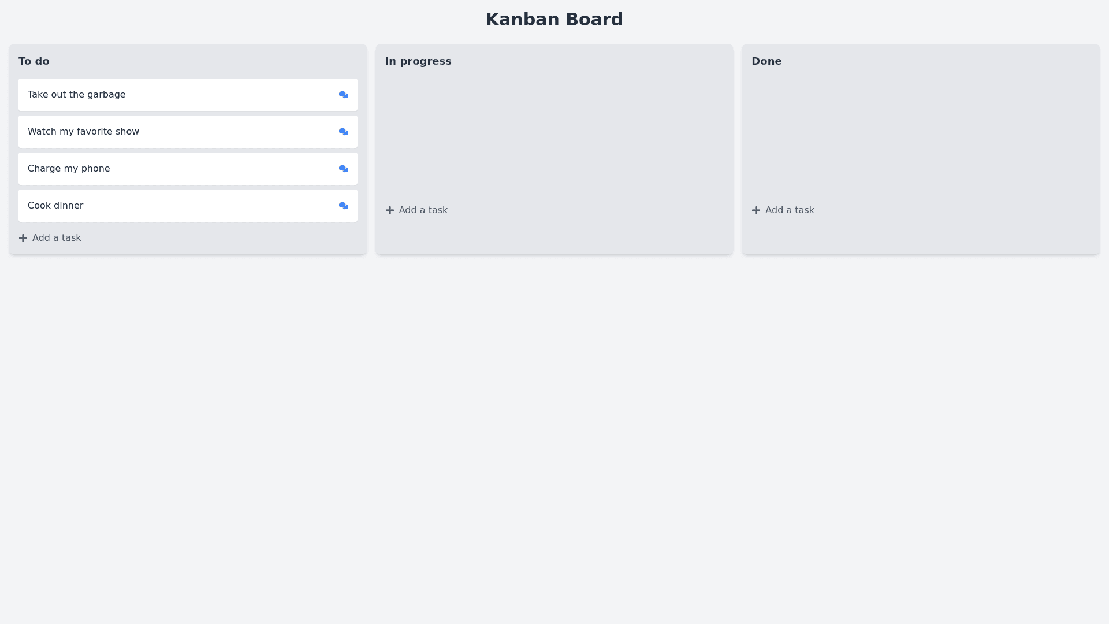Click the plus icon under In progress
Screen dimensions: 1109x624
coord(390,210)
